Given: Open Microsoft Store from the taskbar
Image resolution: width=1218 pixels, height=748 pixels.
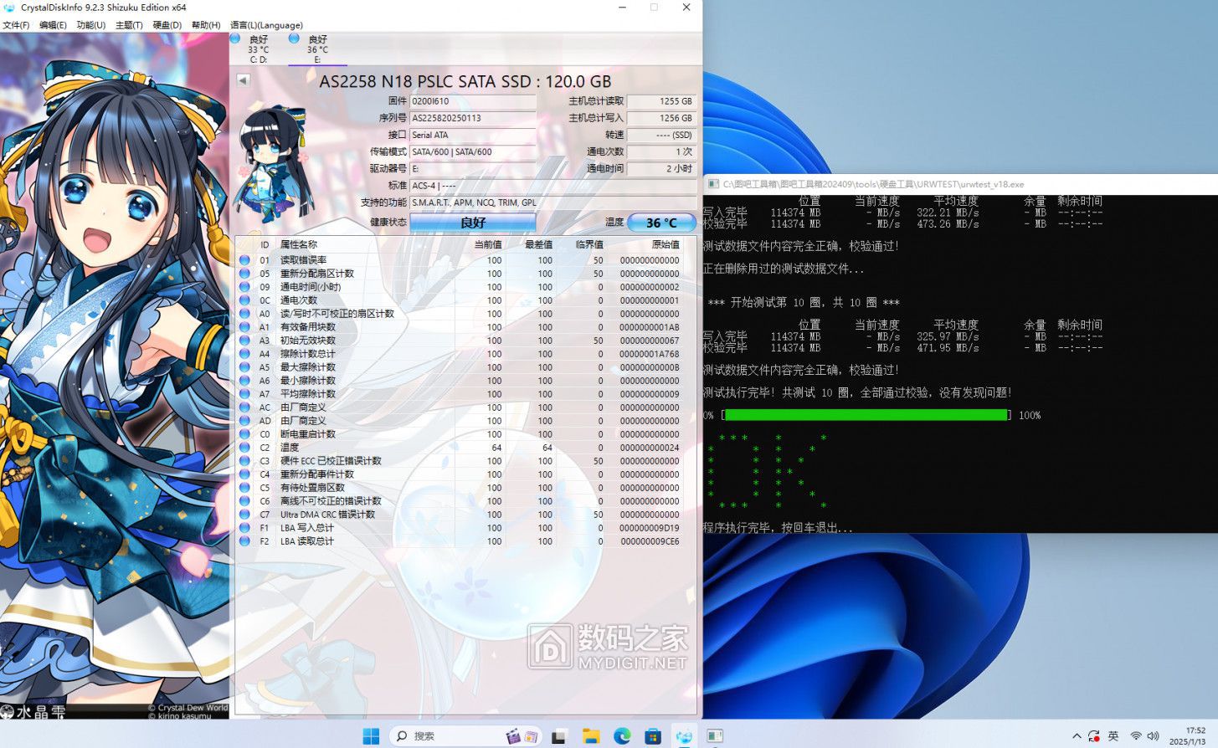Looking at the screenshot, I should pos(653,735).
